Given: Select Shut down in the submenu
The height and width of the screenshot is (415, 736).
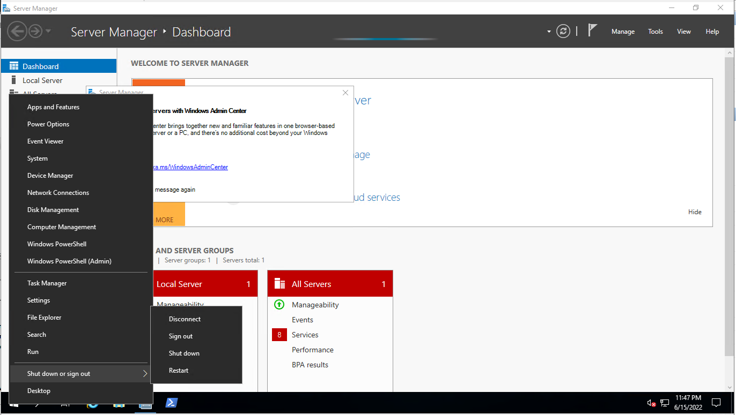Looking at the screenshot, I should (x=196, y=353).
